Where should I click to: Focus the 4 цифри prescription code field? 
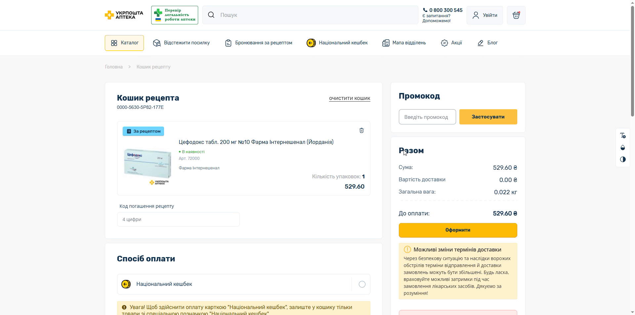coord(178,219)
